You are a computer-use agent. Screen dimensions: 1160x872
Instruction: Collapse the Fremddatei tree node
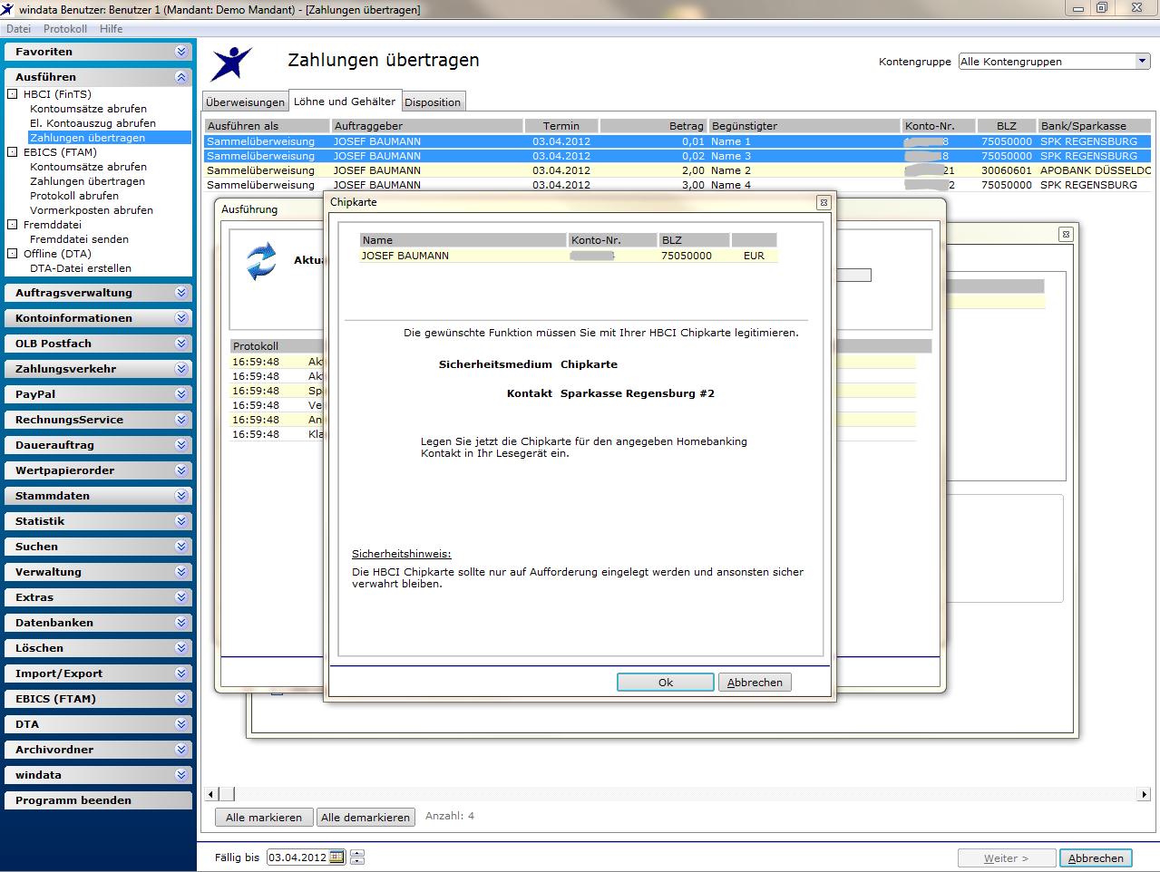13,225
